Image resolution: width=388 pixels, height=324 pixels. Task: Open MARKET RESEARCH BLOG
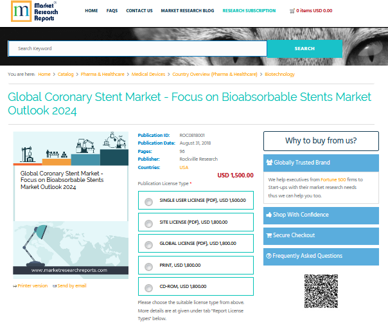coord(188,11)
